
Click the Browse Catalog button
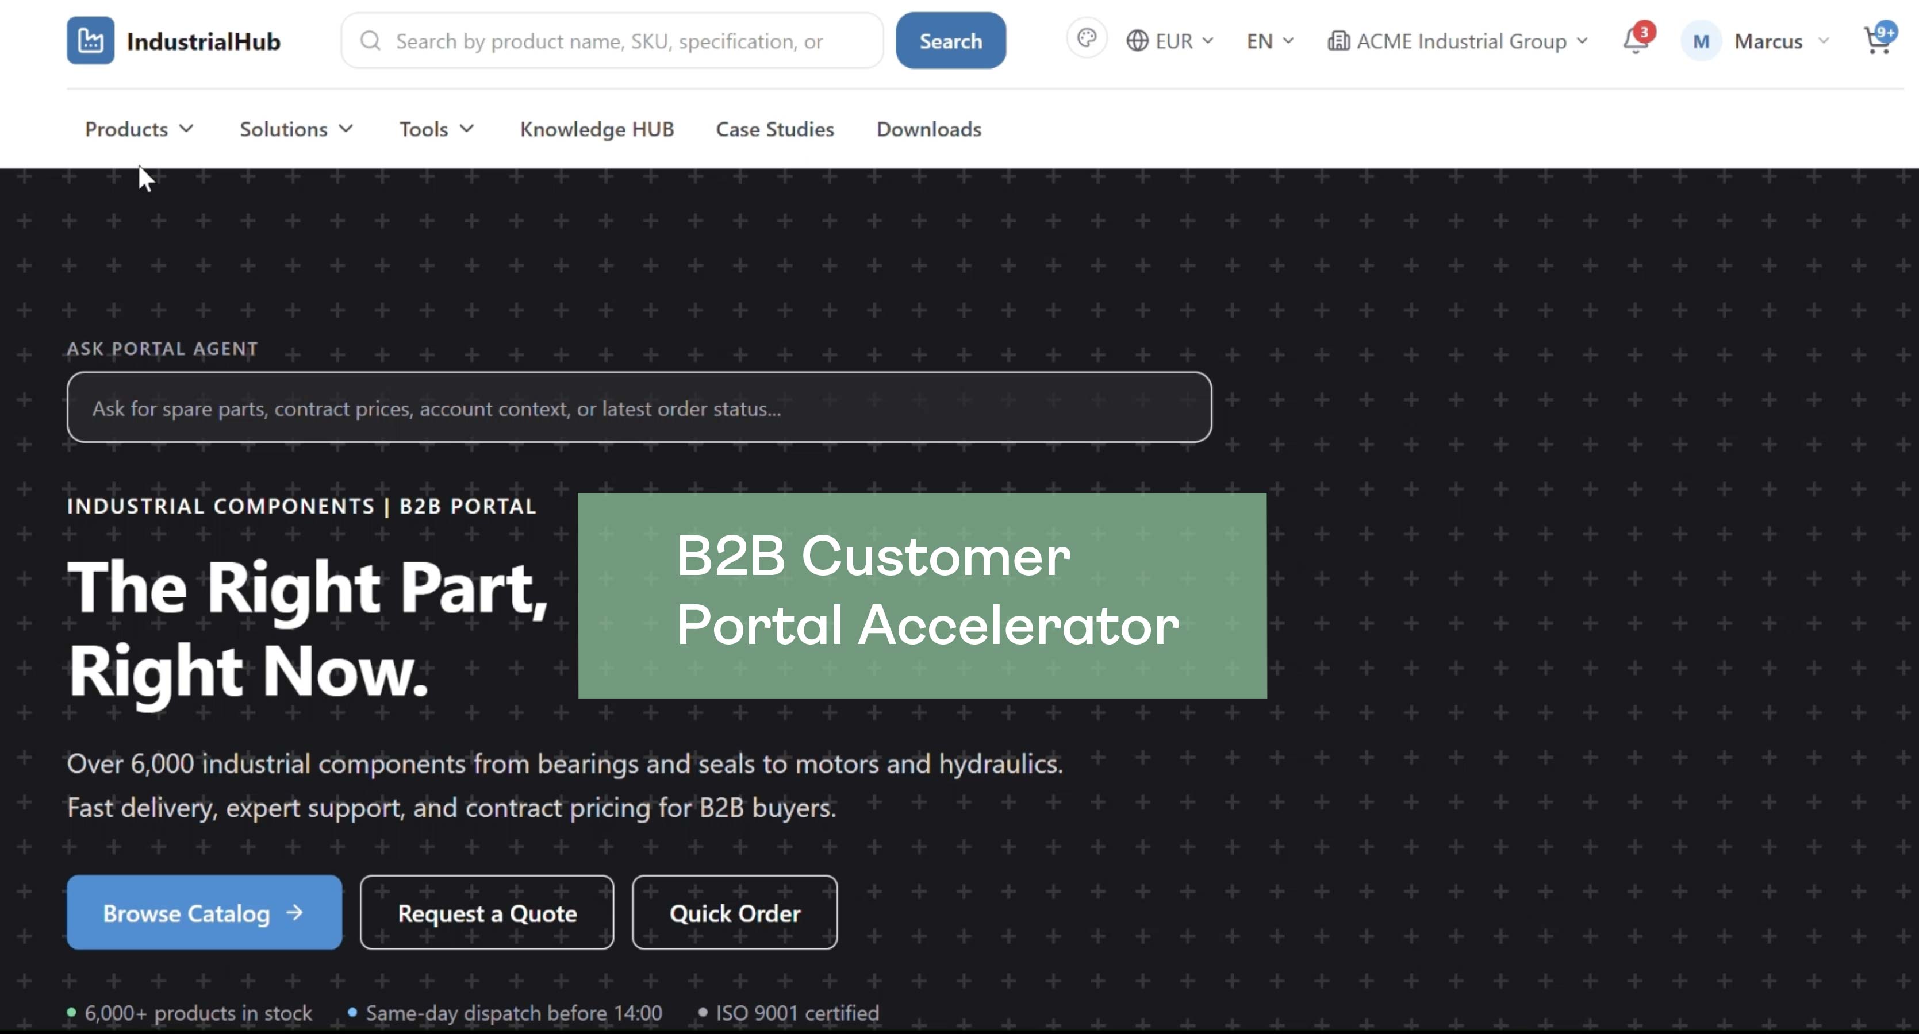pyautogui.click(x=204, y=912)
